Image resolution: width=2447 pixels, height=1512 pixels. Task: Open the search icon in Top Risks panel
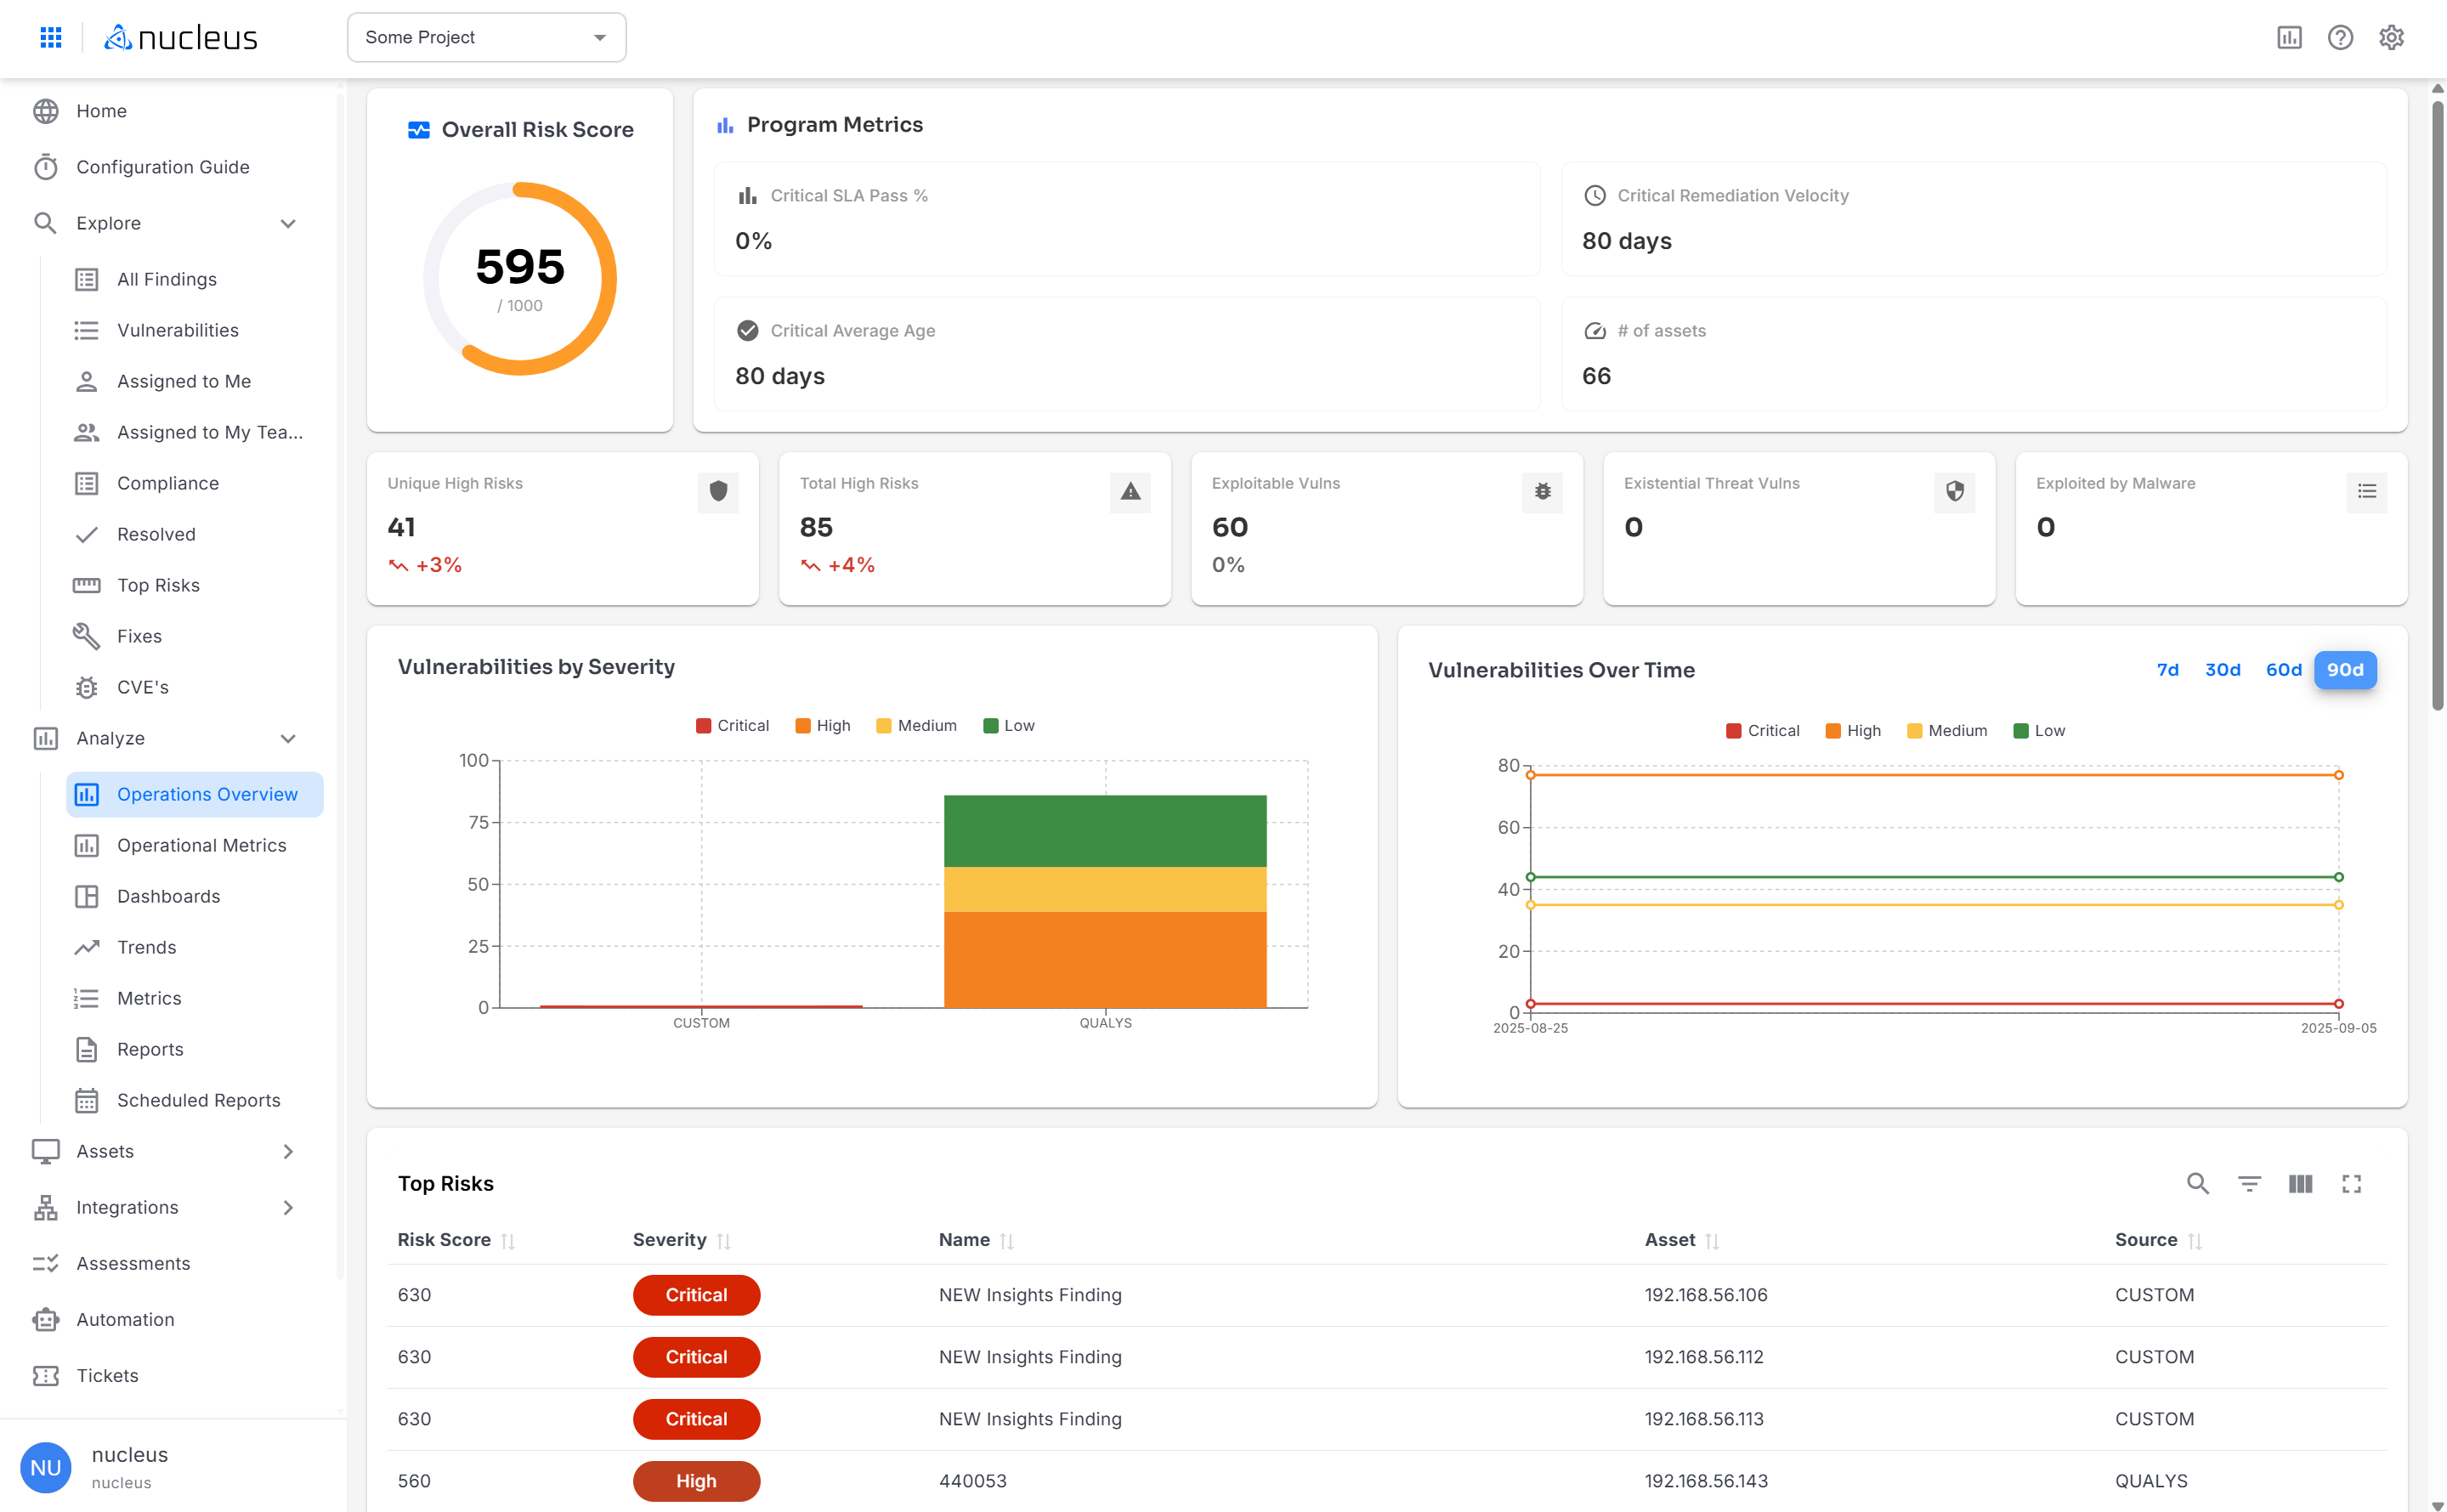tap(2197, 1183)
